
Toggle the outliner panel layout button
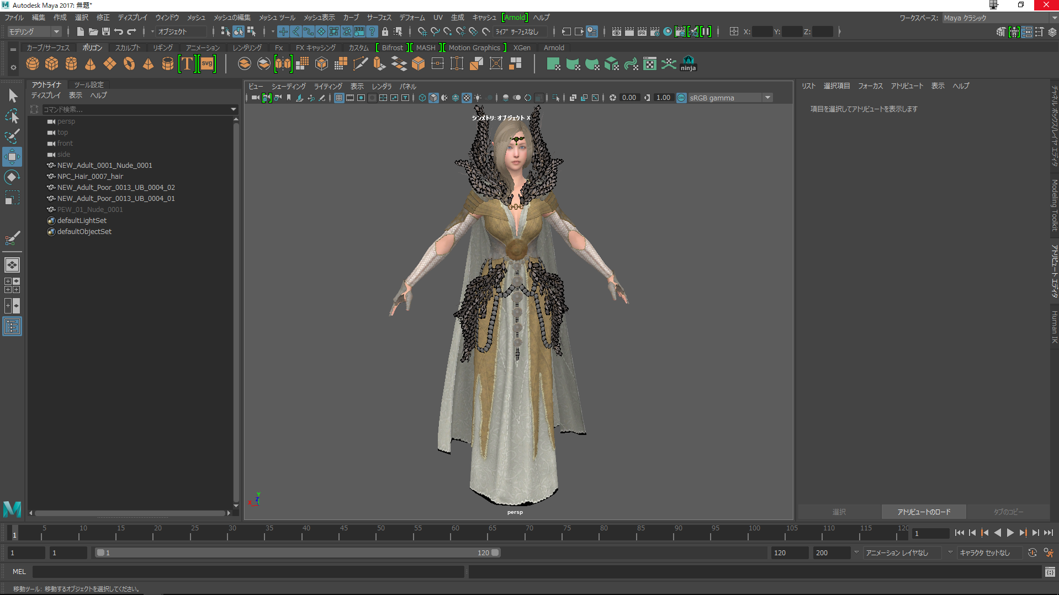click(12, 327)
